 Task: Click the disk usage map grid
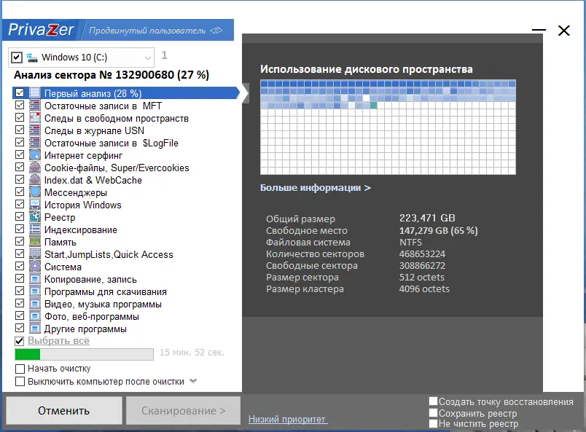click(388, 127)
